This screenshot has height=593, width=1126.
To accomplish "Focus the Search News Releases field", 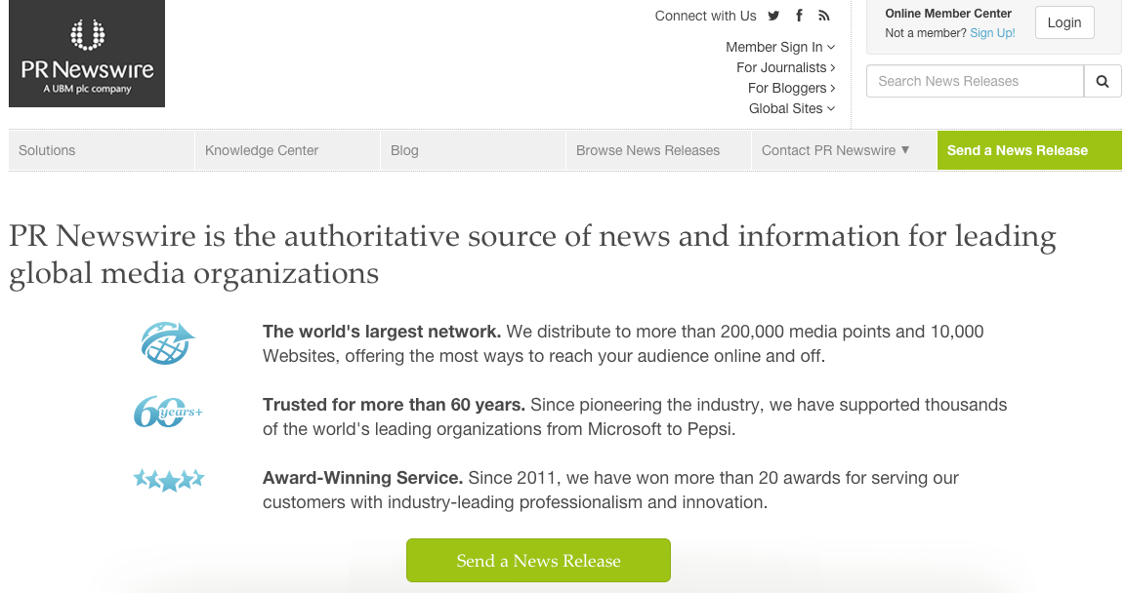I will pos(974,82).
